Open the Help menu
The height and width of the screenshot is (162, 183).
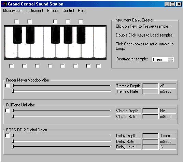pyautogui.click(x=82, y=11)
